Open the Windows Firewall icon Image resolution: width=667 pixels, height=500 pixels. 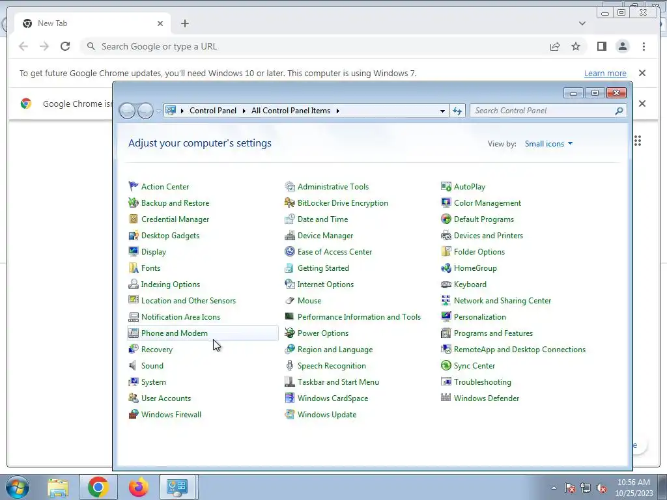[x=134, y=414]
